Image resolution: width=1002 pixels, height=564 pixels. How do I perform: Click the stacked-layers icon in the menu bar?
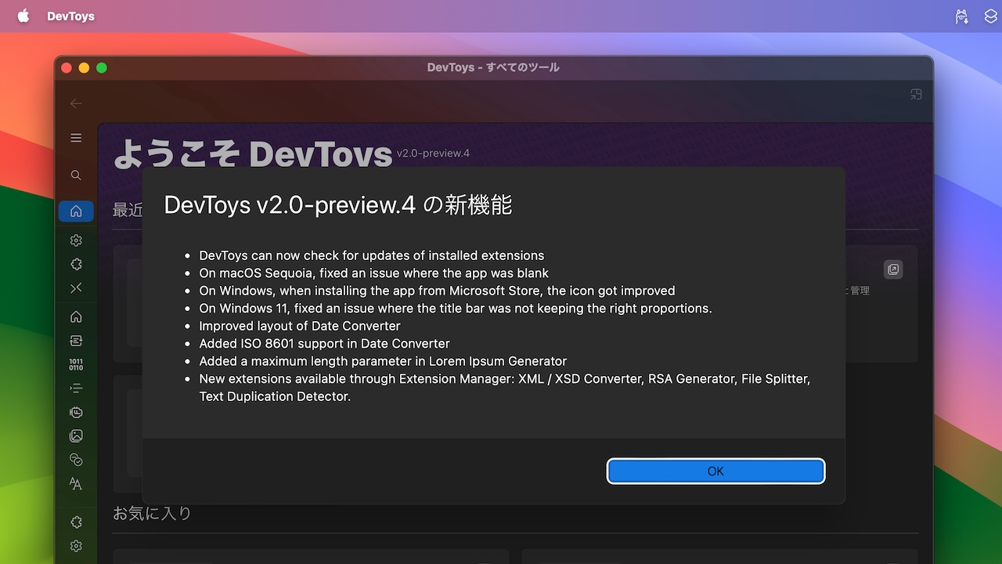pos(990,16)
